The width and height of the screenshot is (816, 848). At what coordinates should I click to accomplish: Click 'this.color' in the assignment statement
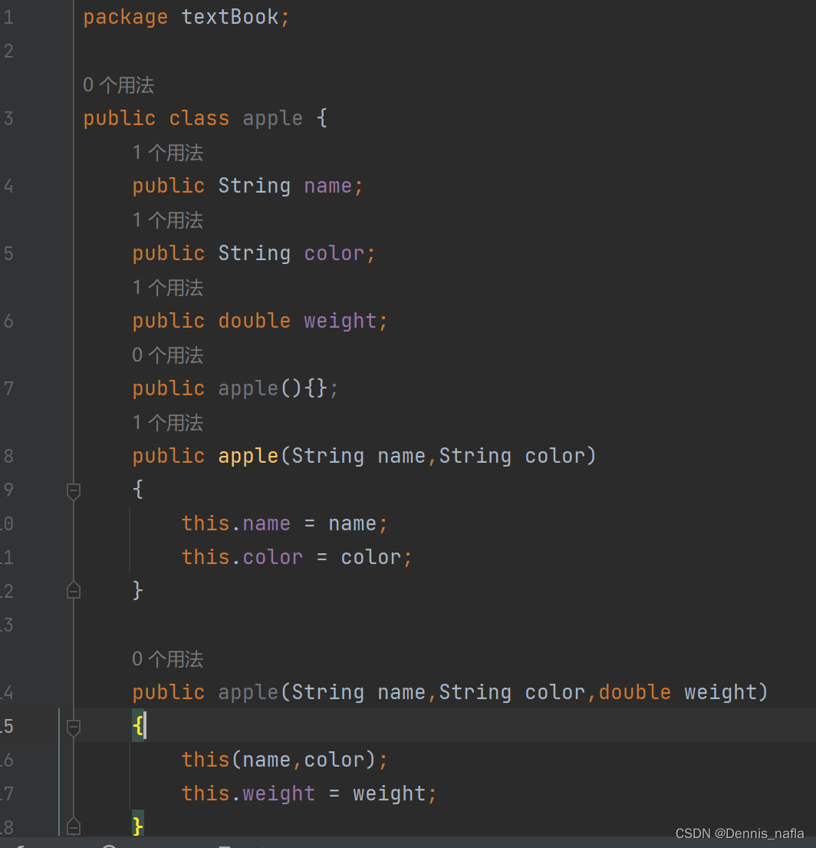click(242, 557)
